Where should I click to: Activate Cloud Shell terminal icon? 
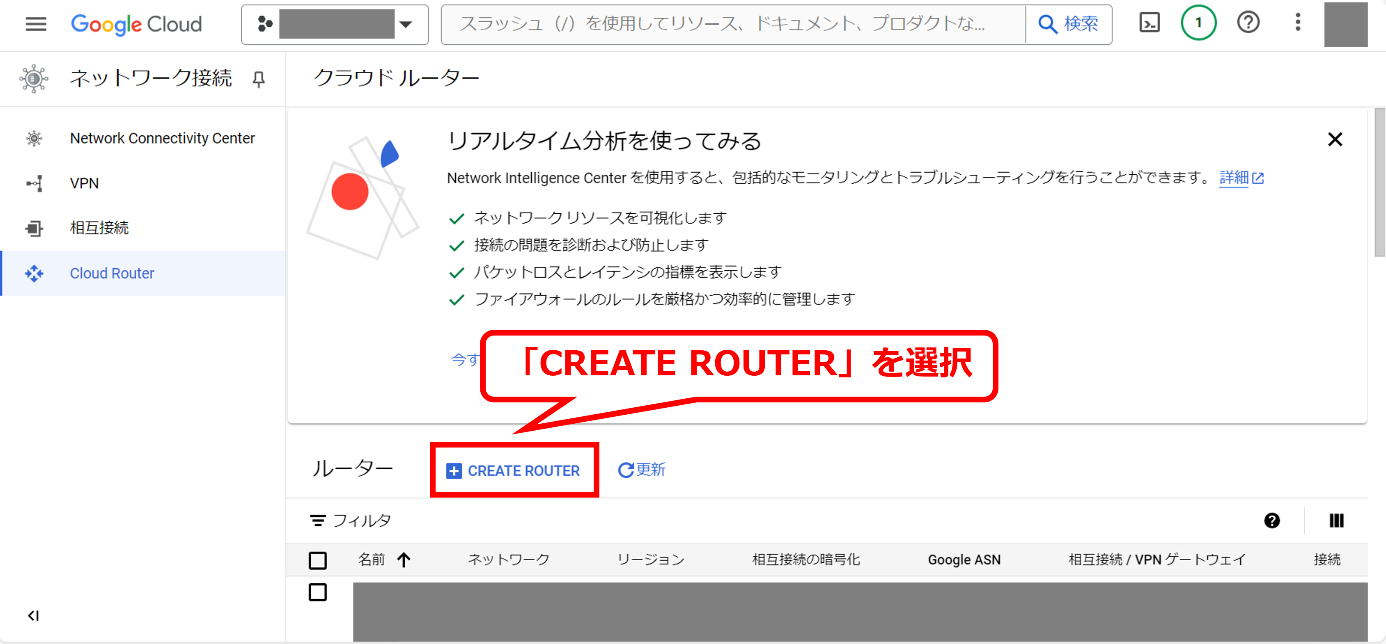point(1149,23)
